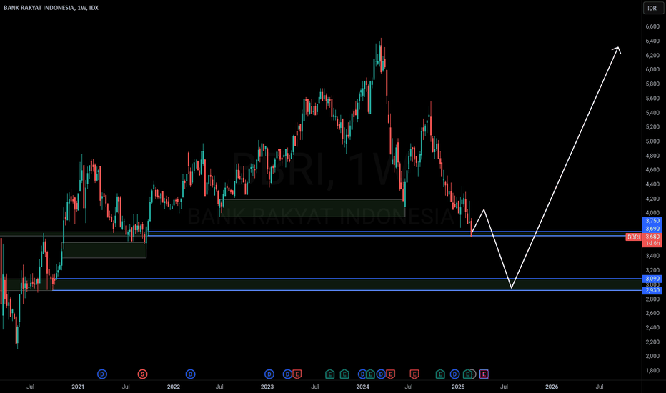Click the 4,400 price scale value
The width and height of the screenshot is (666, 393).
[x=652, y=184]
